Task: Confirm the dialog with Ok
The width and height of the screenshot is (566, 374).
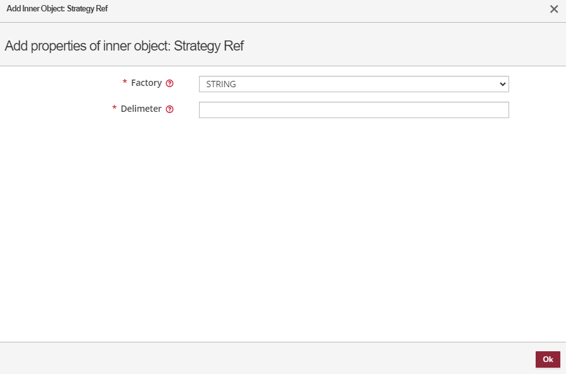Action: 547,359
